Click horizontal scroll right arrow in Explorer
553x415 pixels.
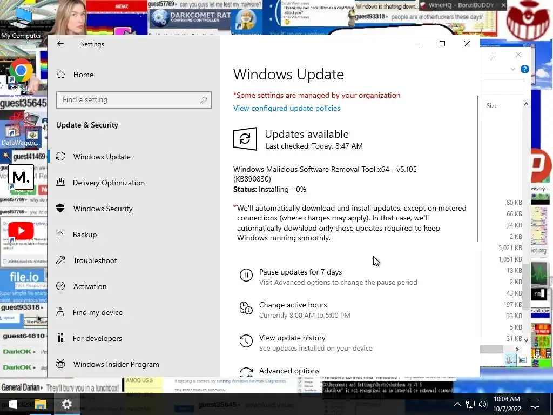[x=517, y=349]
